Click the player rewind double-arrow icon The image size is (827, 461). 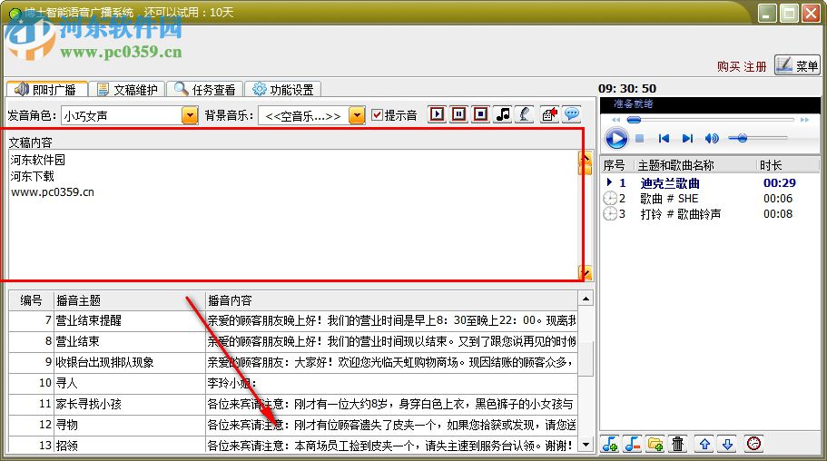tap(615, 121)
